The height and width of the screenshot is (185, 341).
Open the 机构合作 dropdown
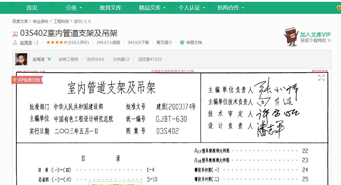tap(230, 8)
